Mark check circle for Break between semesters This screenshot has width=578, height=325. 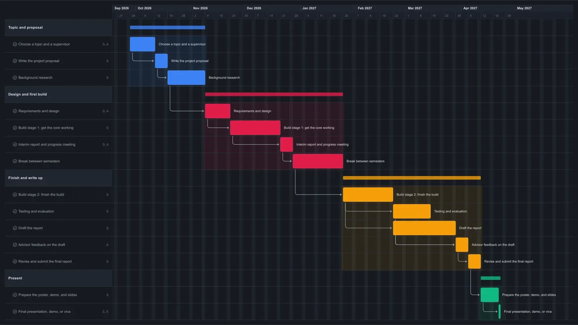15,161
